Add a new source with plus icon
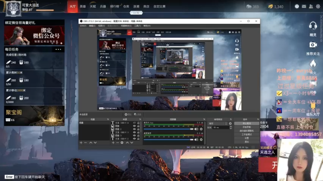 point(113,143)
